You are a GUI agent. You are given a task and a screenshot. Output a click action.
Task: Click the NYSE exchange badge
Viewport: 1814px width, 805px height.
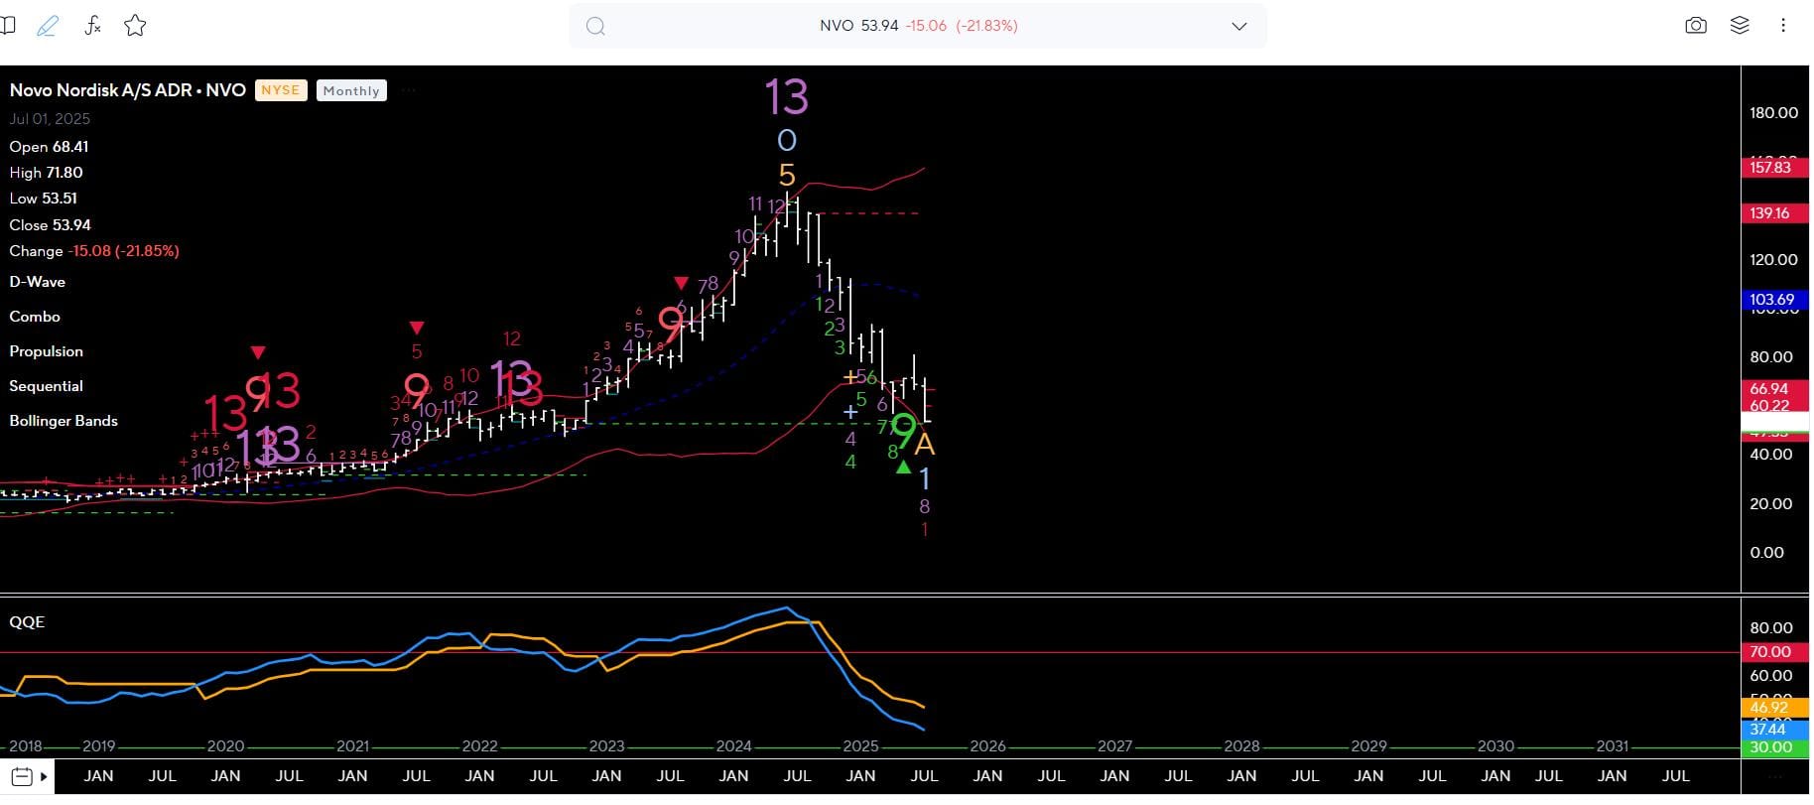[281, 90]
